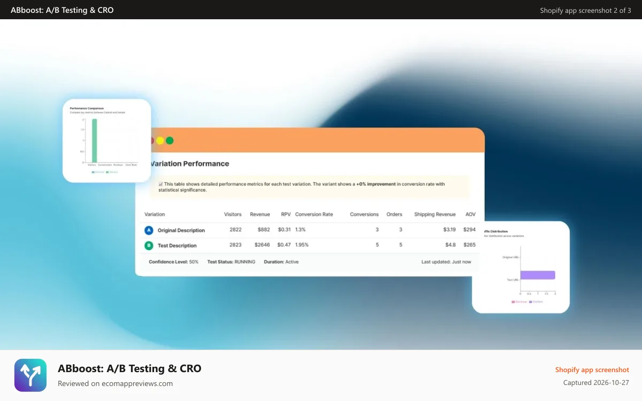Viewport: 642px width, 401px height.
Task: Click Reviewed on ecomappreviews.com text
Action: click(x=115, y=383)
